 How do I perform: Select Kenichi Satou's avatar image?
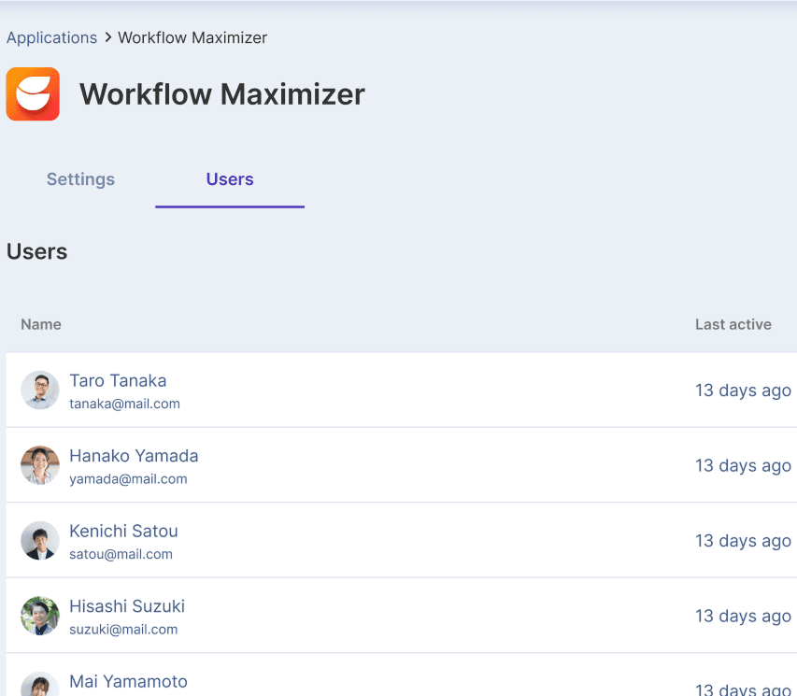39,541
